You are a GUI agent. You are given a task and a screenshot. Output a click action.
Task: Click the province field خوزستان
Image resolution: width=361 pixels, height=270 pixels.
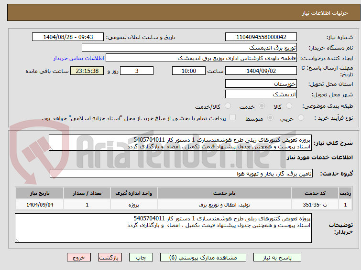(x=261, y=83)
